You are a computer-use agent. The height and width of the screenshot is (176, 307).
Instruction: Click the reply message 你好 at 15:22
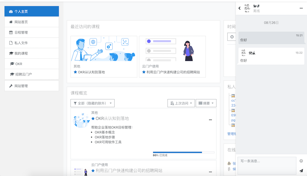[271, 56]
